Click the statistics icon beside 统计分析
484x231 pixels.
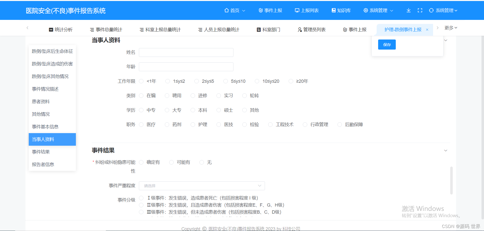[x=51, y=30]
